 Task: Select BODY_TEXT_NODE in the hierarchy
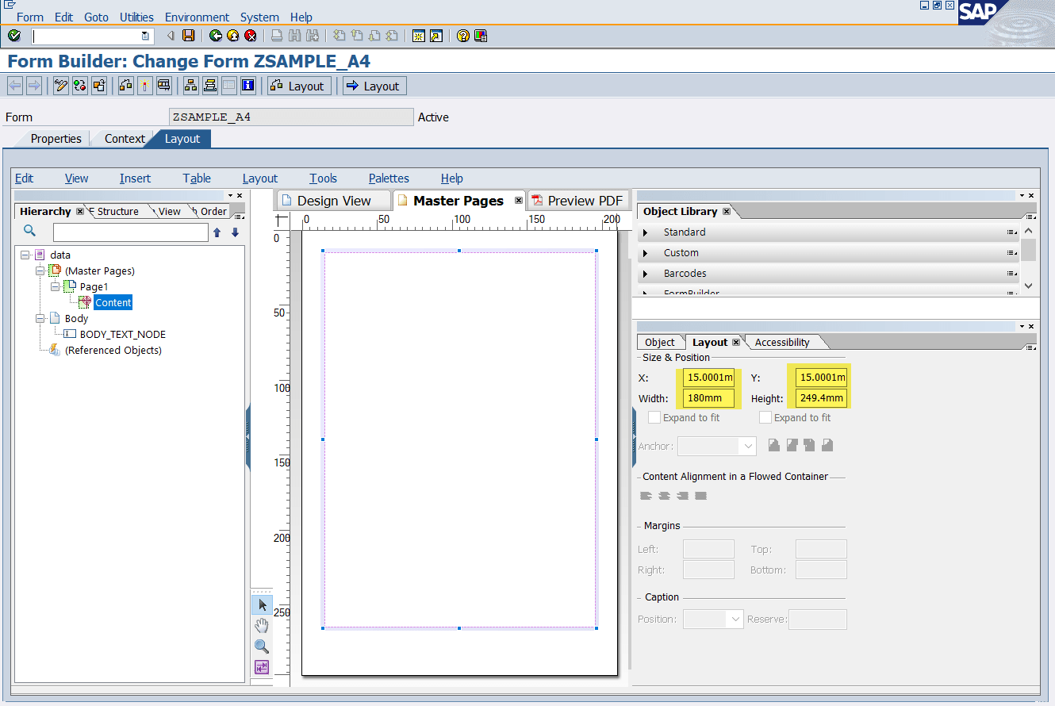pyautogui.click(x=123, y=334)
